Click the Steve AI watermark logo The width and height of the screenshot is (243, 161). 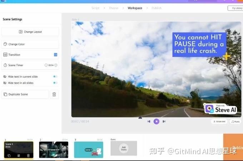(x=220, y=109)
